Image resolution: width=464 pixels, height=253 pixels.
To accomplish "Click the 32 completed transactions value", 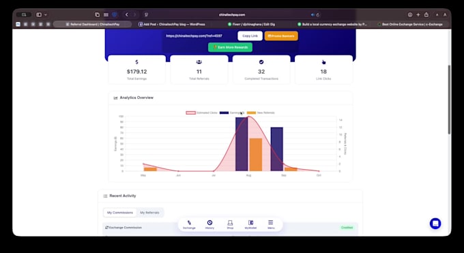I will 261,72.
